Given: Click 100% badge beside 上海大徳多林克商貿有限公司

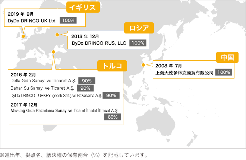Looking at the screenshot, I should coord(224,72).
